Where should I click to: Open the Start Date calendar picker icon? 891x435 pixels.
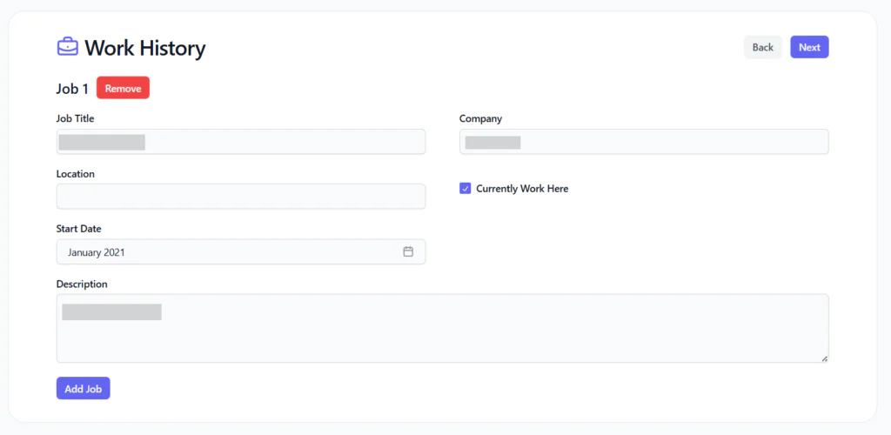point(408,251)
